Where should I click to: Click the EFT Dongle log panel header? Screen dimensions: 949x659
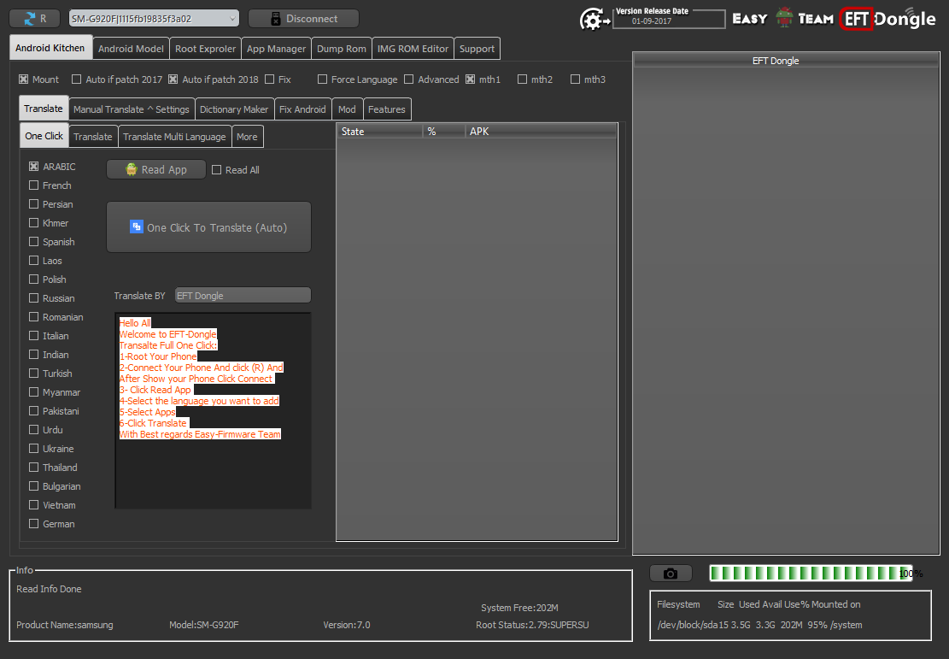(786, 61)
